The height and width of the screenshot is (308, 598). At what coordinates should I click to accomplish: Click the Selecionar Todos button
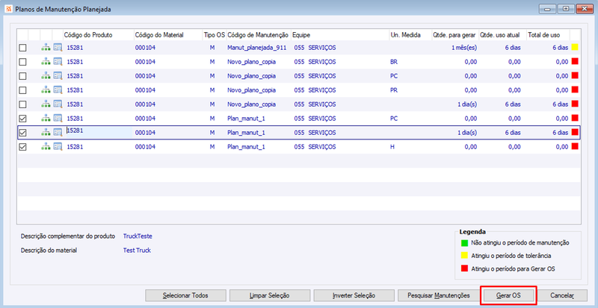click(x=185, y=295)
